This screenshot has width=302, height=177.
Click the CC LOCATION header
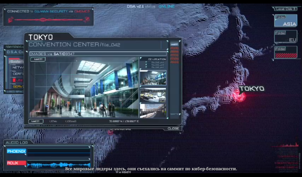[157, 59]
